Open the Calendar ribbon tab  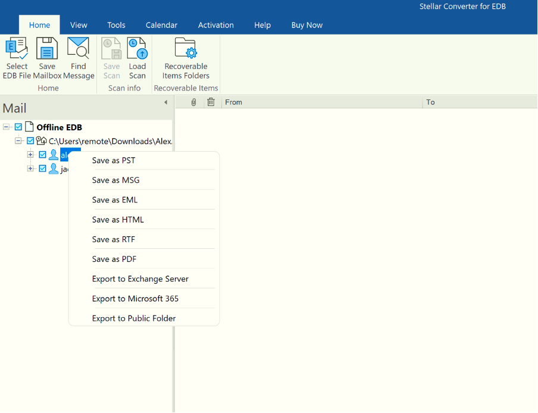pos(161,25)
